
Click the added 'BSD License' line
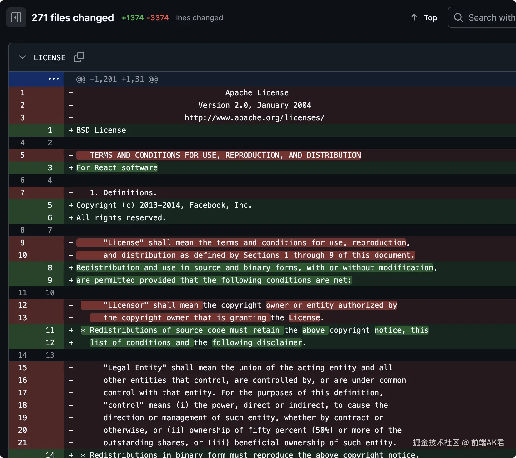[101, 130]
